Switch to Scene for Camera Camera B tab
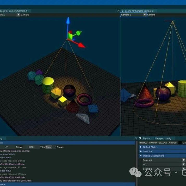186x186 pixels. tap(139, 11)
